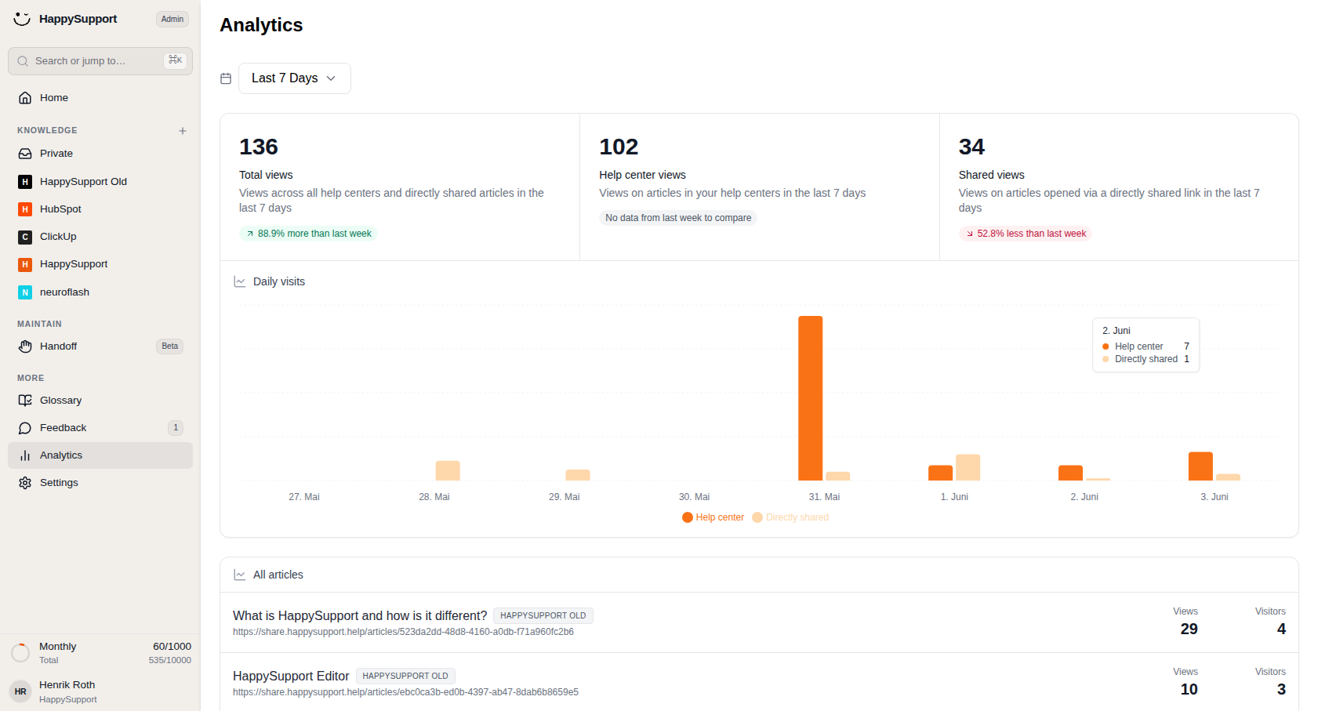
Task: Click the orange H icon beside HappySupport entry
Action: coord(25,264)
